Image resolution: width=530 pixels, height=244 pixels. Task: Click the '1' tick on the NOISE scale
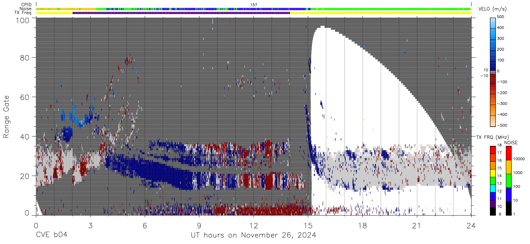[514, 214]
